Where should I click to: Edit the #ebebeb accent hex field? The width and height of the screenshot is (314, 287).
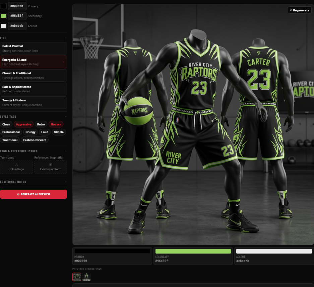coord(17,26)
